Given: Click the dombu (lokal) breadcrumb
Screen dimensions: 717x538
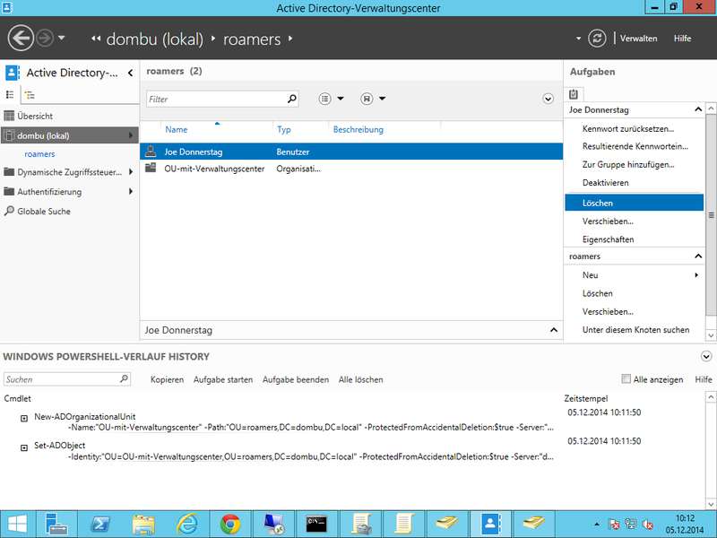Looking at the screenshot, I should point(154,39).
